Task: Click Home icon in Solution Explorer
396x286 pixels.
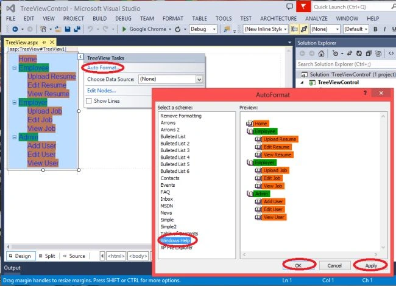Action: [x=321, y=54]
